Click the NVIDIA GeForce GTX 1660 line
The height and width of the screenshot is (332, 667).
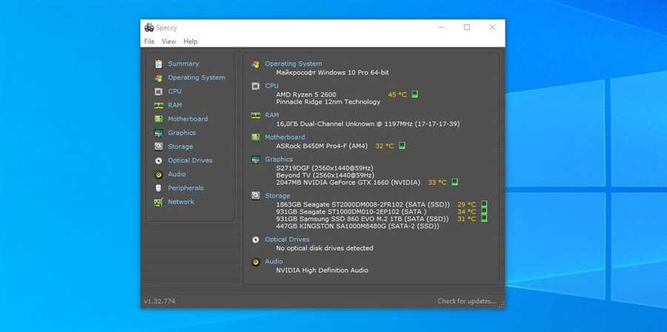click(348, 183)
